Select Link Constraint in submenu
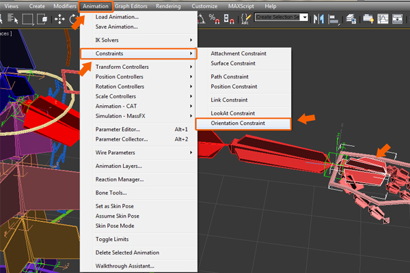The width and height of the screenshot is (410, 273). coord(244,100)
